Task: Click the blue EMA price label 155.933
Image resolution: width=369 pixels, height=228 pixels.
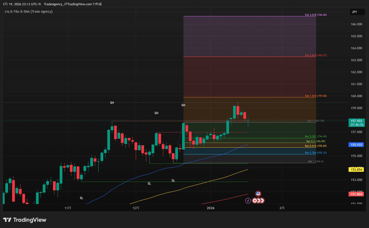Action: (x=357, y=144)
